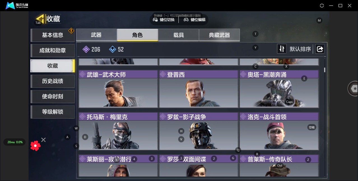Click the purple currency icon showing 206
This screenshot has height=181, width=358.
(x=86, y=49)
